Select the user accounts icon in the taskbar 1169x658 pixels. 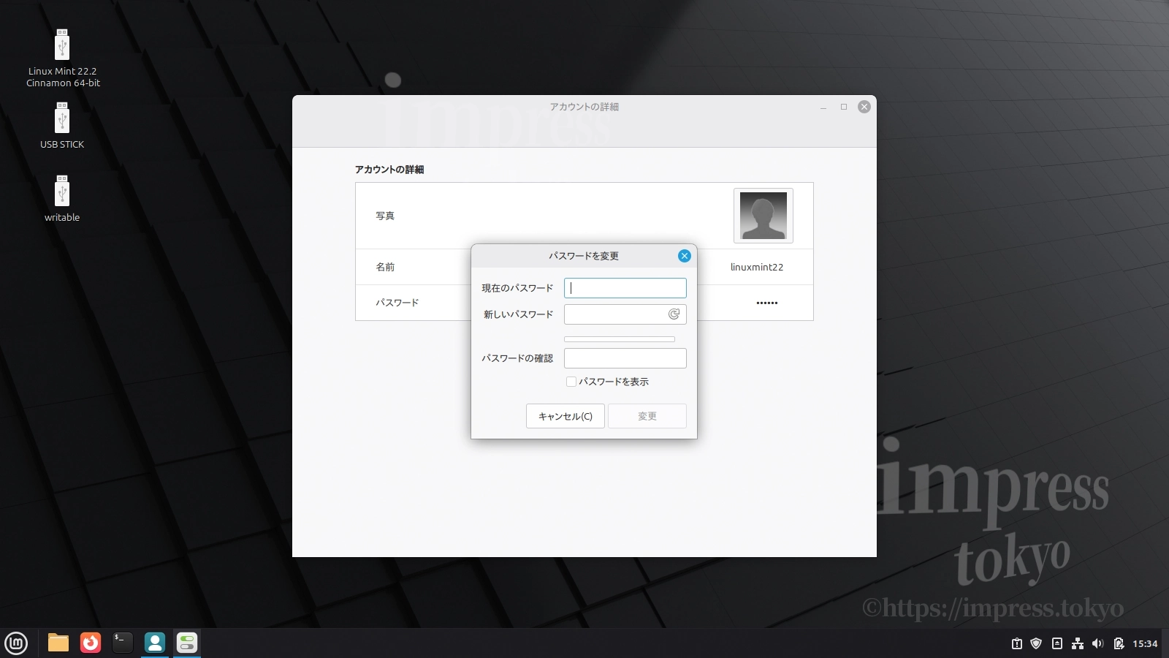click(155, 643)
